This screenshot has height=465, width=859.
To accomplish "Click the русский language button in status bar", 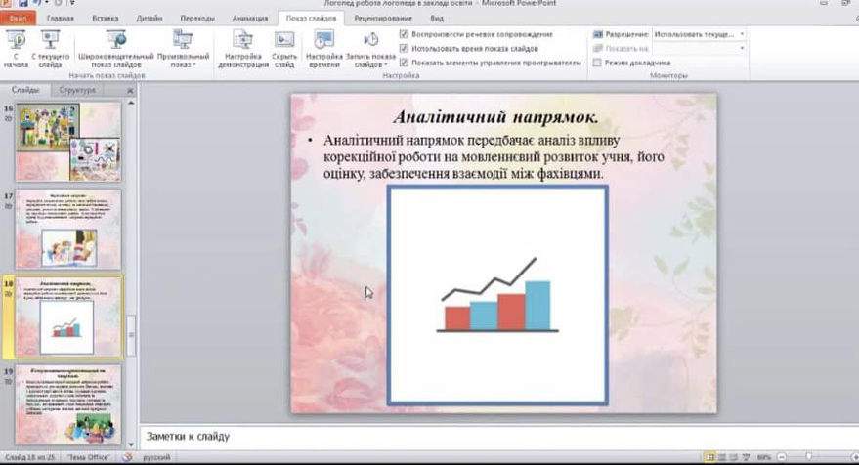I will (x=157, y=457).
